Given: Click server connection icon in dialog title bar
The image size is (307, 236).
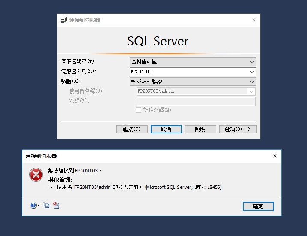Looking at the screenshot, I should coord(64,20).
